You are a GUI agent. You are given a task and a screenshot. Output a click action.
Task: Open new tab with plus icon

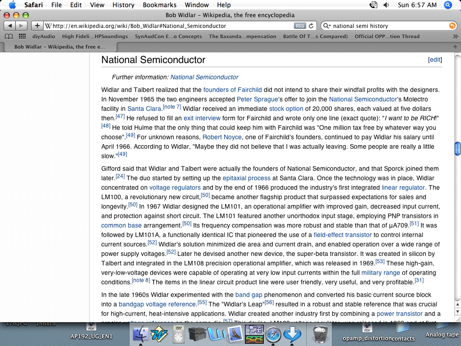(455, 47)
